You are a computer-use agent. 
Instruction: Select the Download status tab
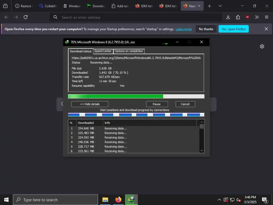coord(81,51)
